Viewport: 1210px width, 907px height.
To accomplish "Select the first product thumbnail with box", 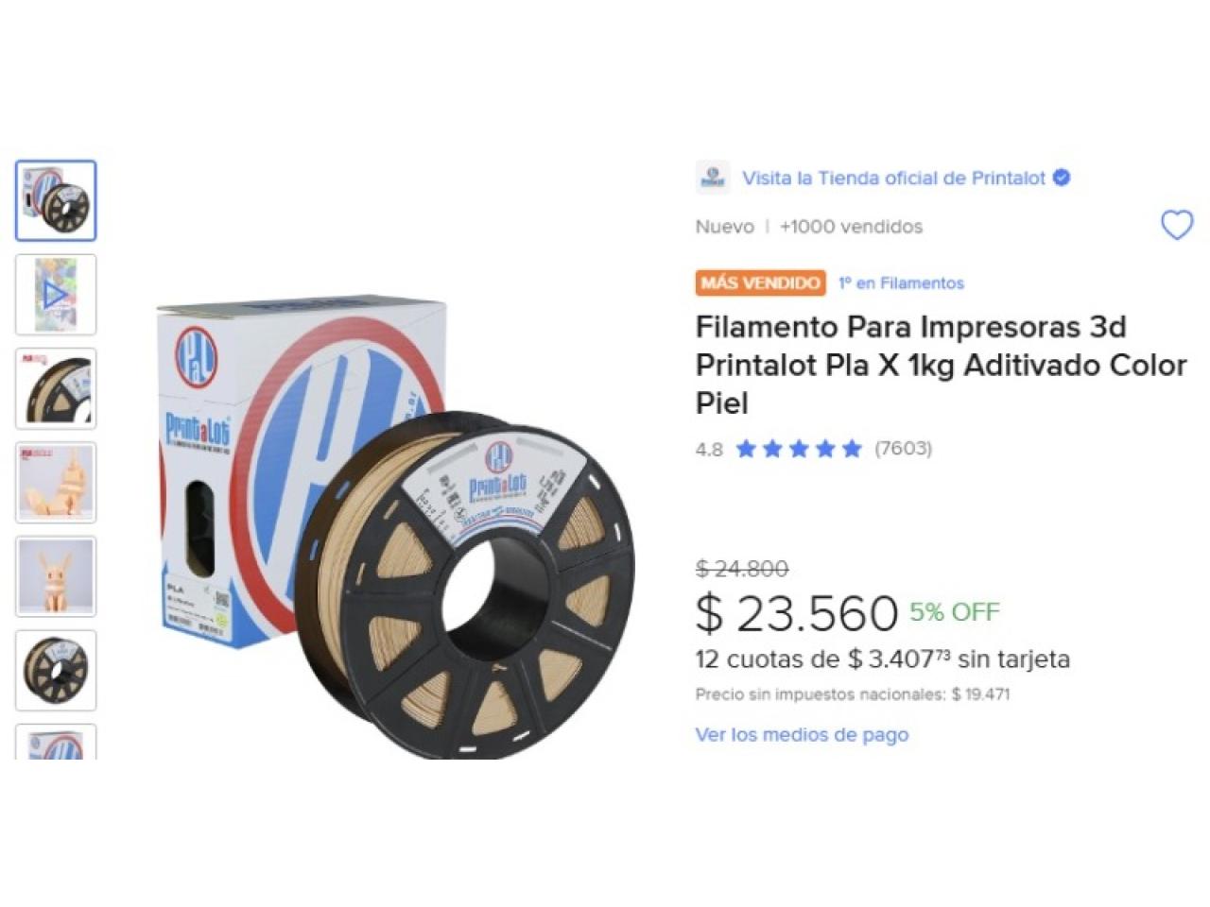I will 56,200.
